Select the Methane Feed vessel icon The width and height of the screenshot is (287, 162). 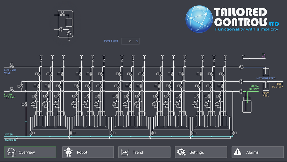coord(266,72)
